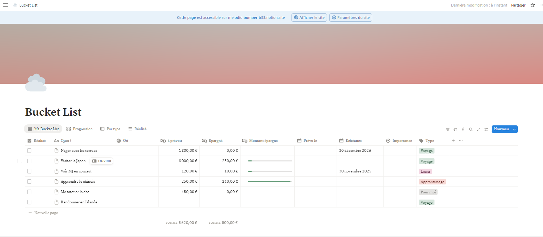Screen dimensions: 543x237
Task: Switch to the Progression view
Action: [79, 129]
